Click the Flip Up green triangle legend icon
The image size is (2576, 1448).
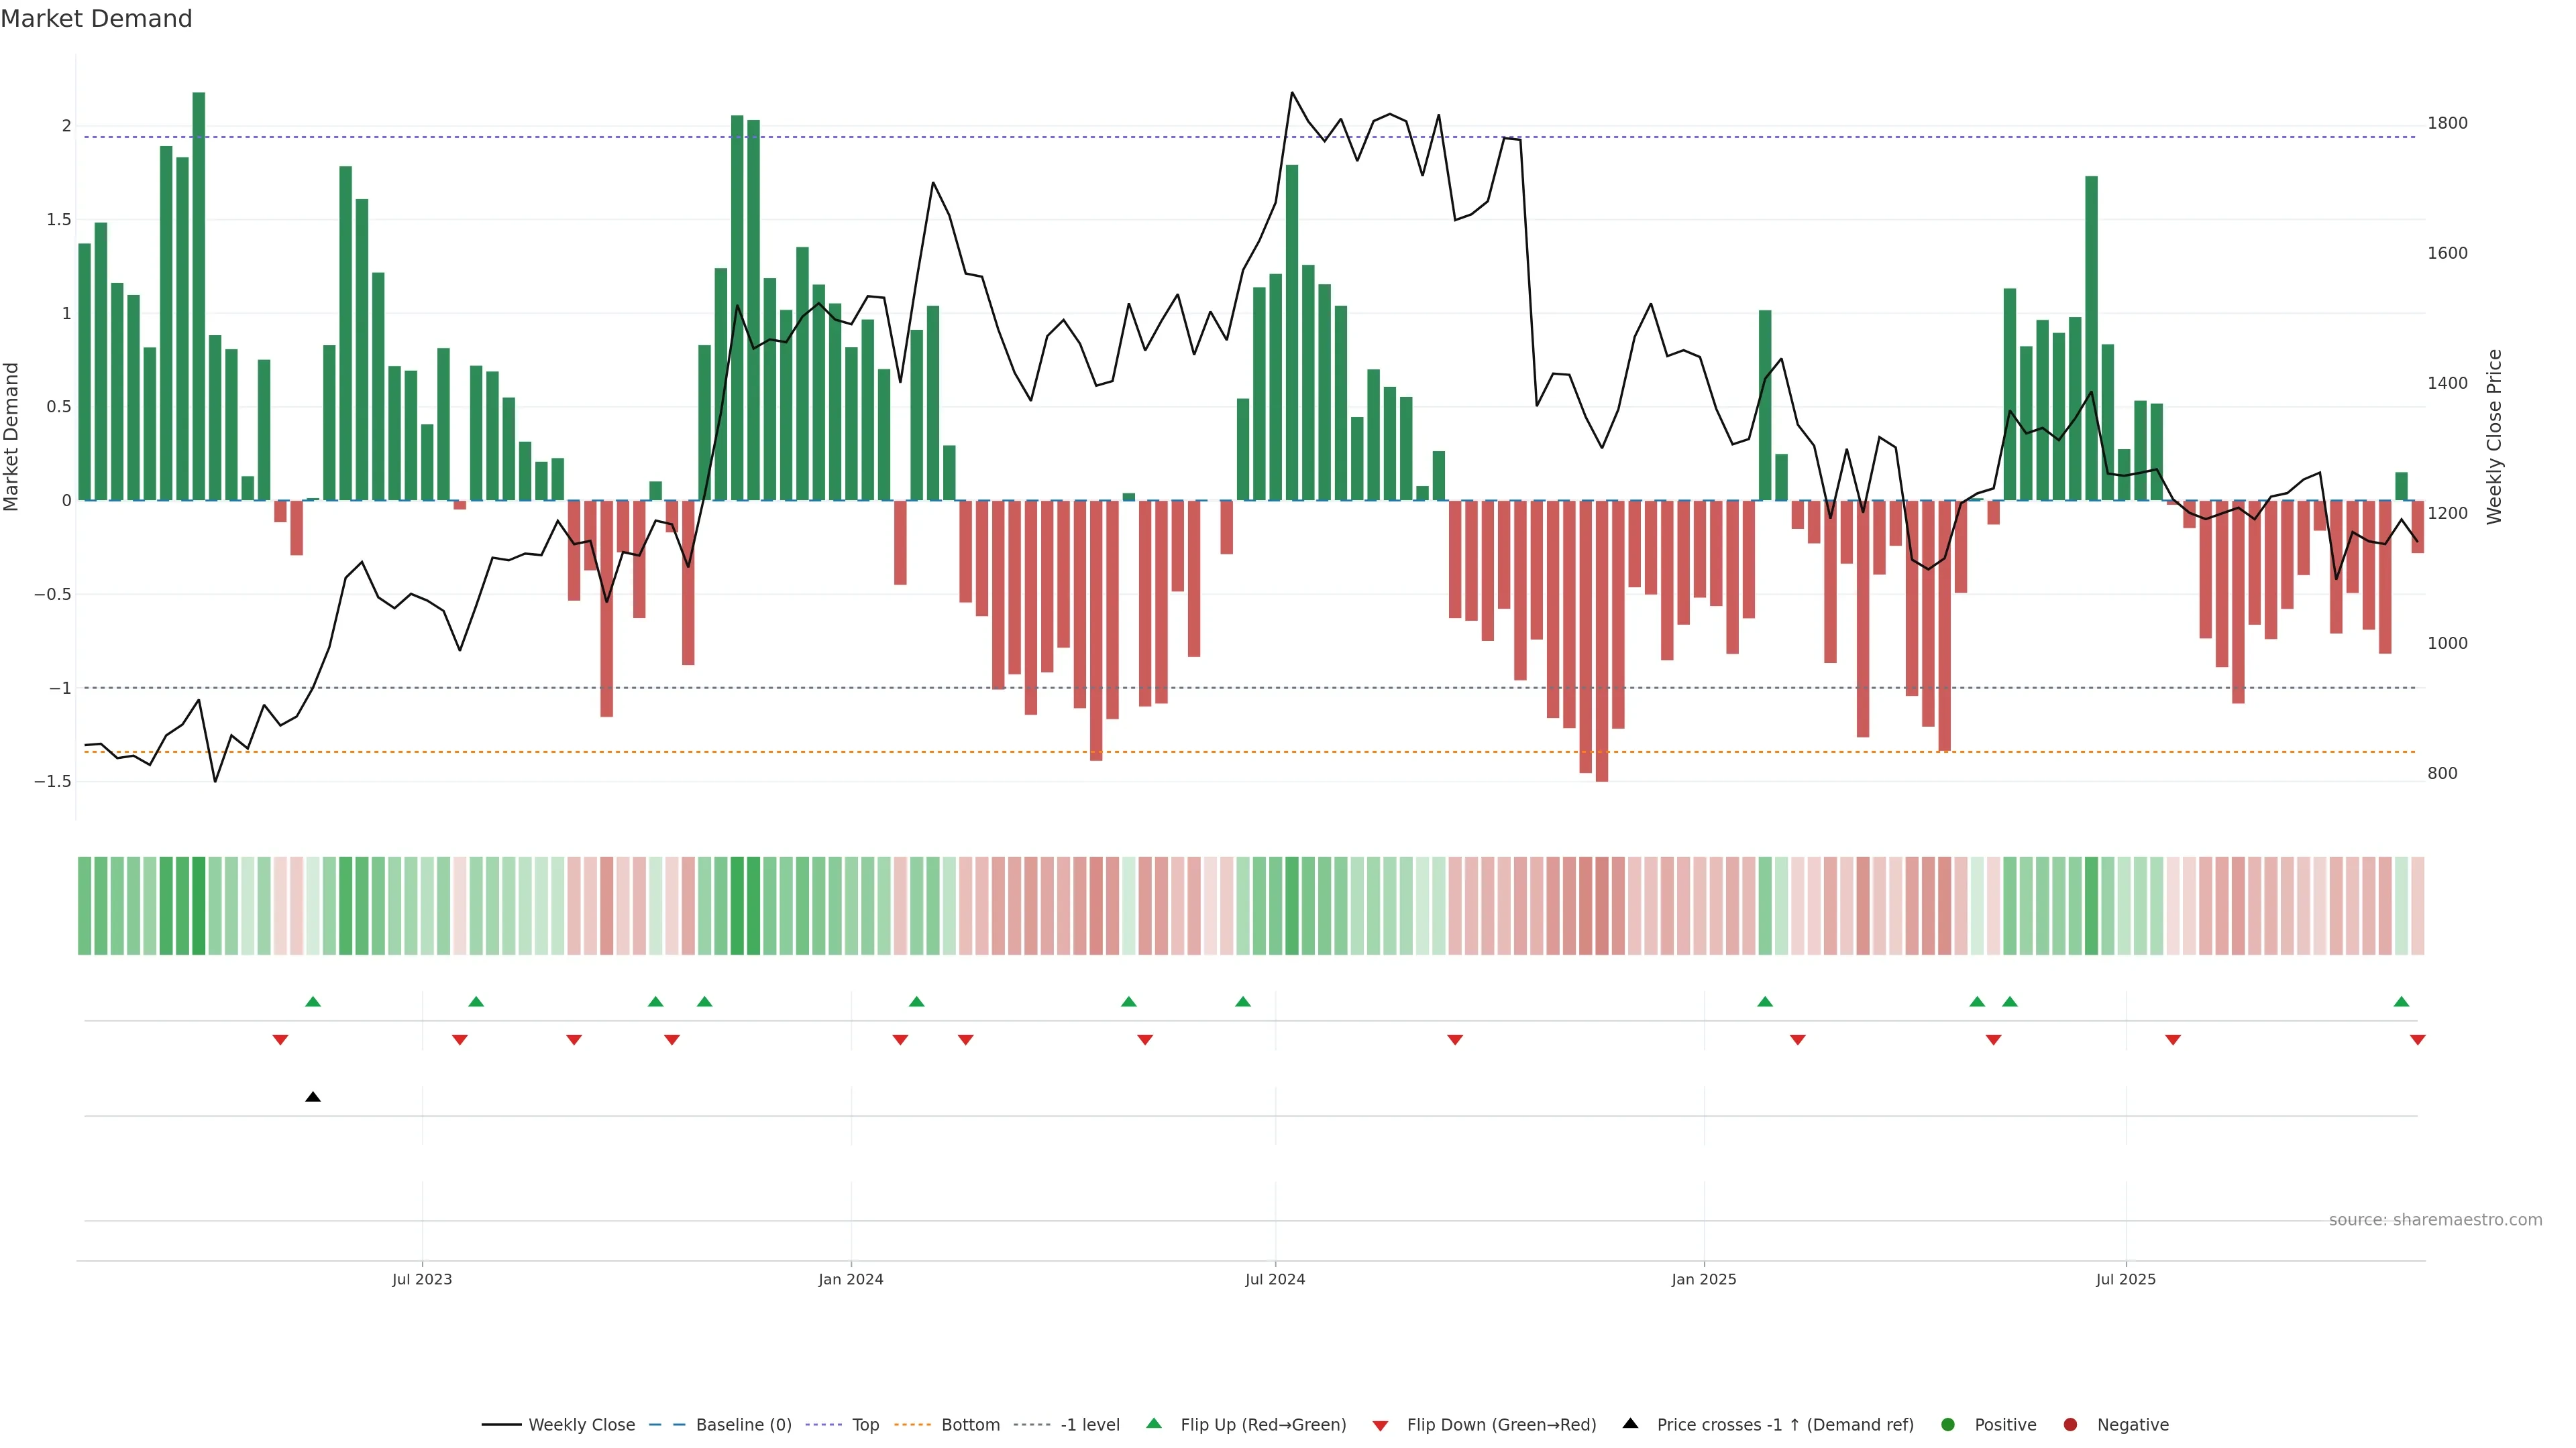pos(1154,1424)
